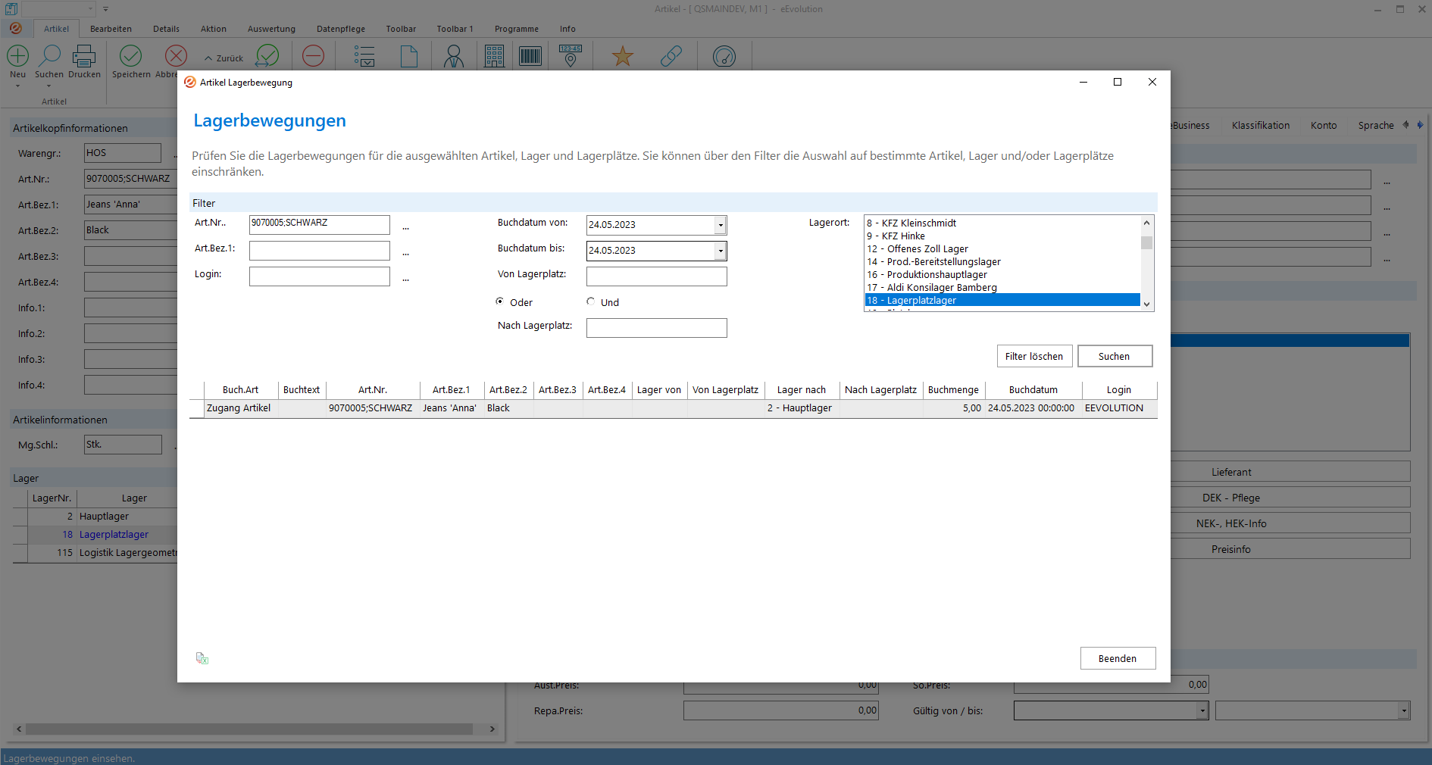Click the Suchen magnifier icon in main toolbar
The width and height of the screenshot is (1432, 765).
pyautogui.click(x=49, y=56)
